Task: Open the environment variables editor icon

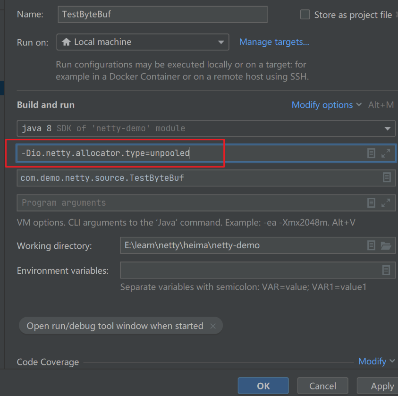Action: (386, 270)
